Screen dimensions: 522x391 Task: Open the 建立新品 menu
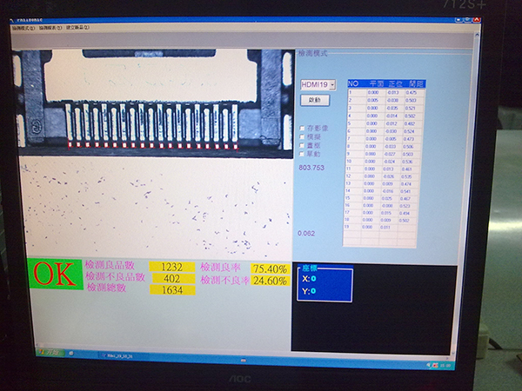pos(75,27)
